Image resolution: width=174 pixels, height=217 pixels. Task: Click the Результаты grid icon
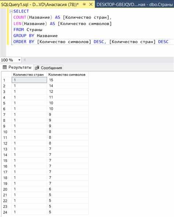pos(5,67)
